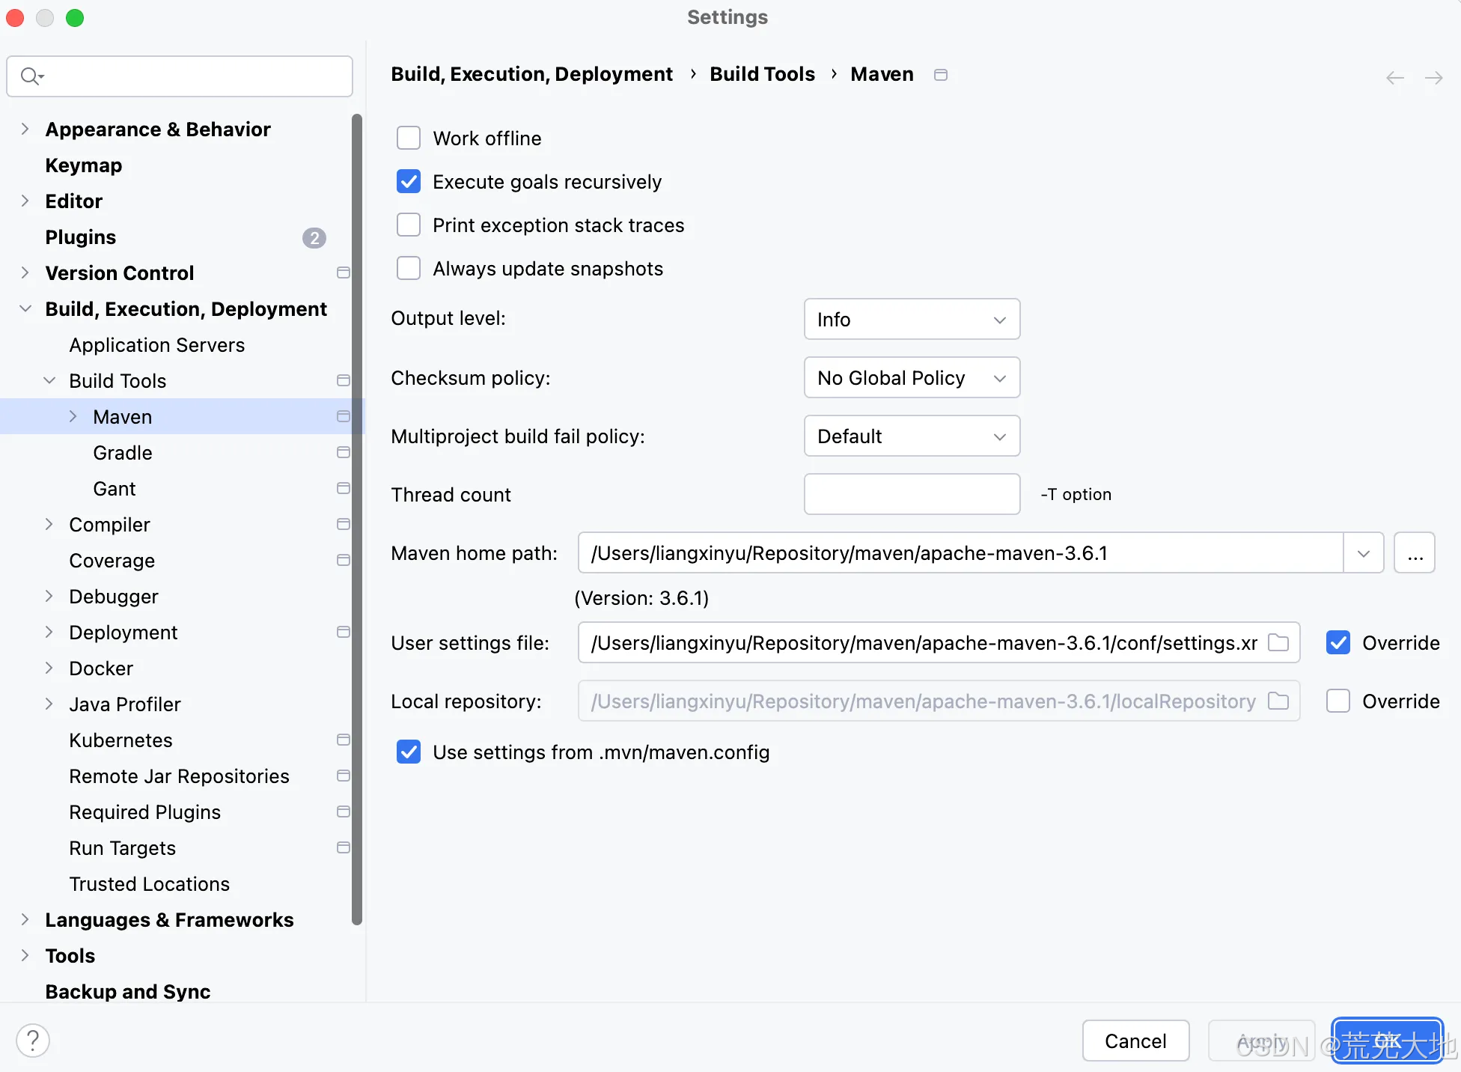Enable Work offline checkbox
This screenshot has height=1072, width=1461.
[409, 138]
